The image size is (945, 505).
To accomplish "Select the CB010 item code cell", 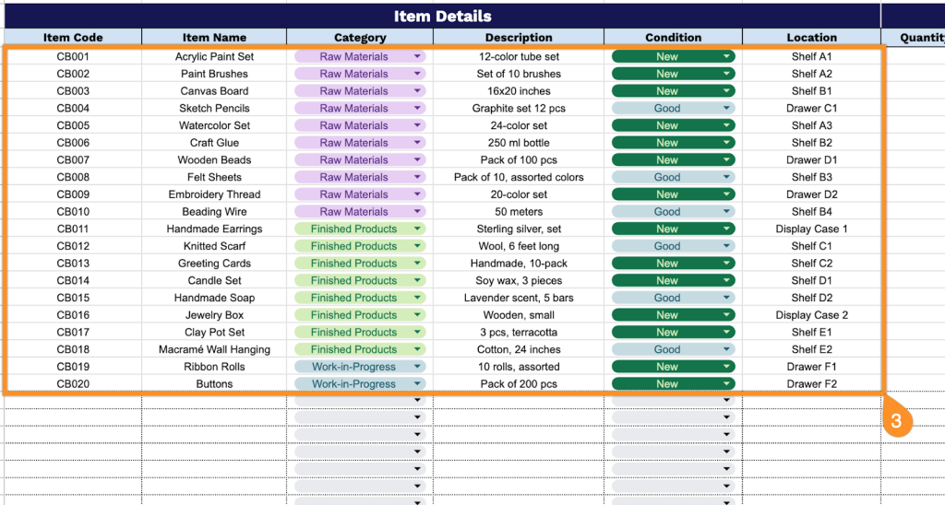I will (x=73, y=212).
